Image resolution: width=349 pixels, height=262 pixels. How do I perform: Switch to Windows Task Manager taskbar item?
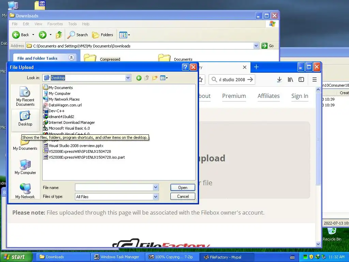coord(118,257)
